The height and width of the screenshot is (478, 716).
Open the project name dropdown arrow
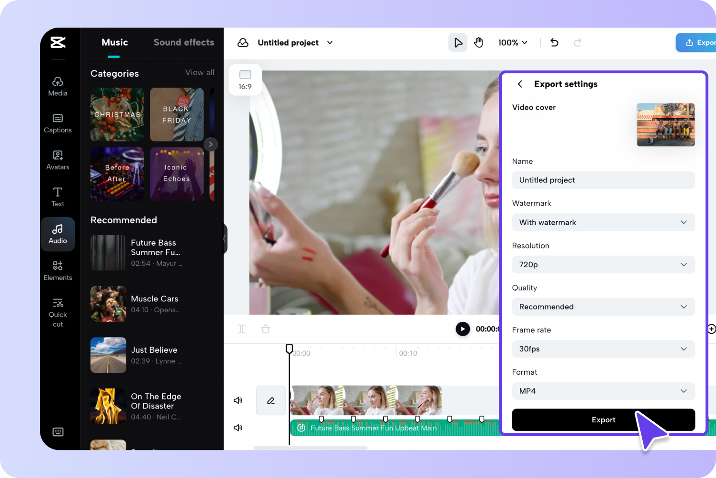point(330,43)
